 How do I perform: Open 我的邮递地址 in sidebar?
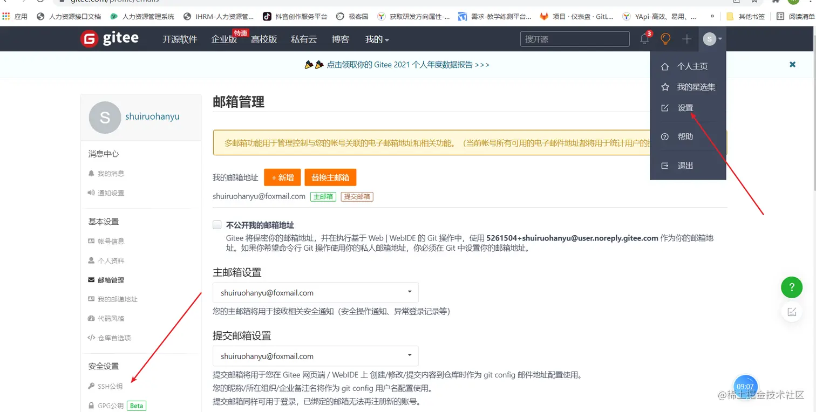113,299
